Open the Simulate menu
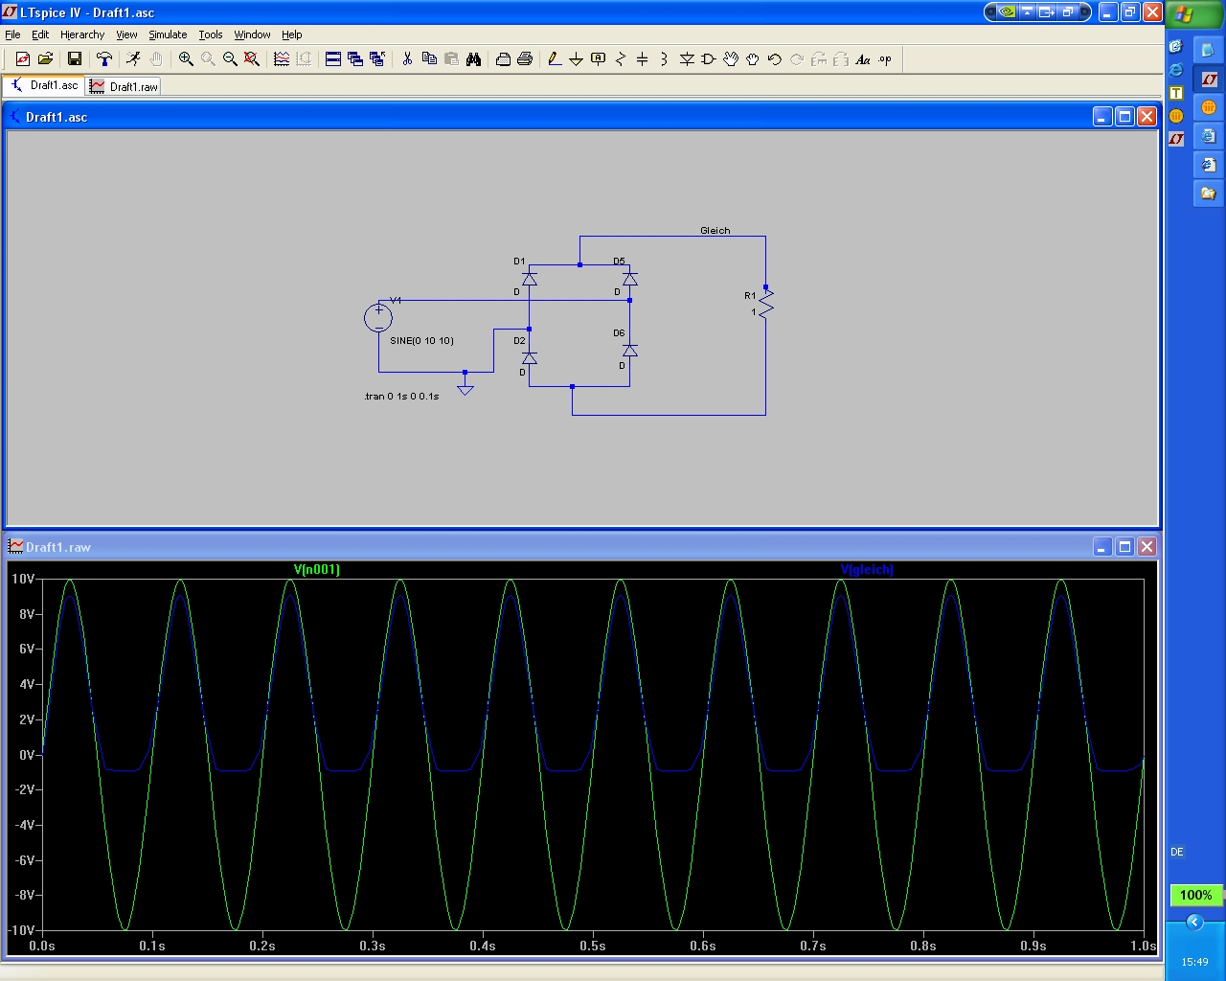Viewport: 1226px width, 981px height. (168, 34)
